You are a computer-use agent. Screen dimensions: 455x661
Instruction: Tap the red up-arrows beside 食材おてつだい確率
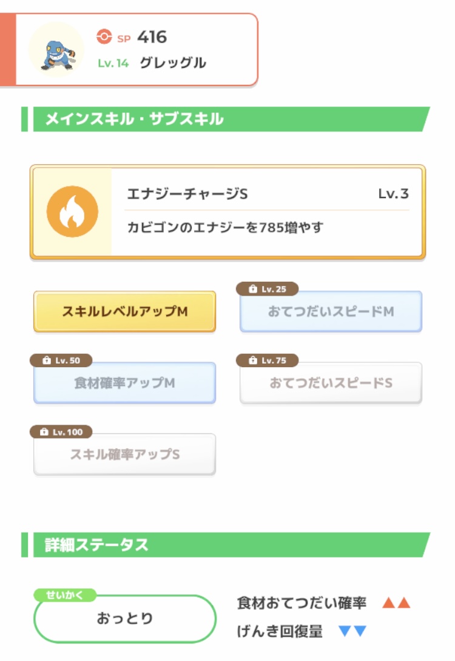pyautogui.click(x=396, y=603)
